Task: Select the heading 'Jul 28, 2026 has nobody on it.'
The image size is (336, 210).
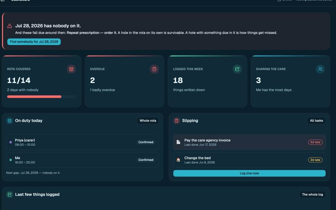Action: pos(48,26)
